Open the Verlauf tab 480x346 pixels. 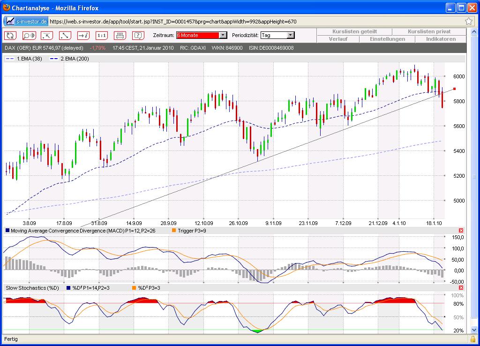pos(338,39)
